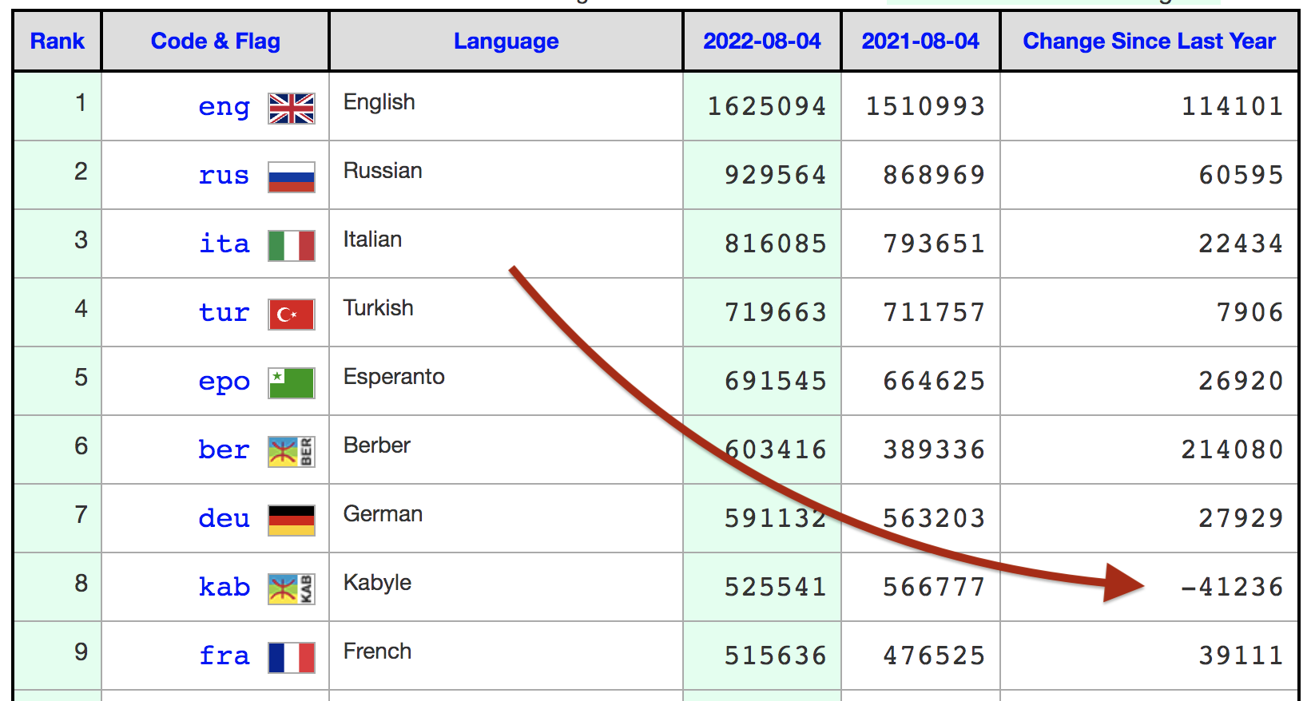Select the Italian language name cell
1315x701 pixels.
point(506,244)
